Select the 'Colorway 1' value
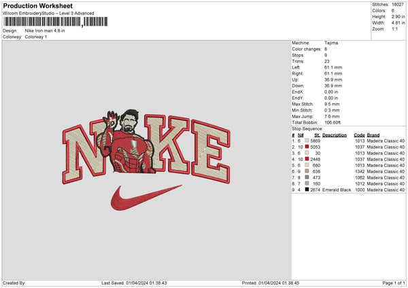Viewport: 408px width, 288px height. point(36,37)
